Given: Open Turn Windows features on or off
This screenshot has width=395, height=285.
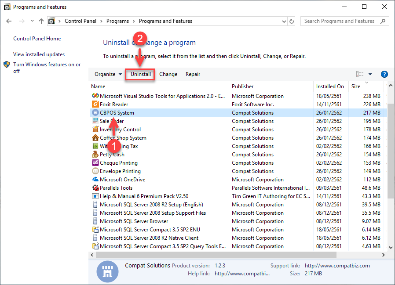Looking at the screenshot, I should [x=47, y=68].
